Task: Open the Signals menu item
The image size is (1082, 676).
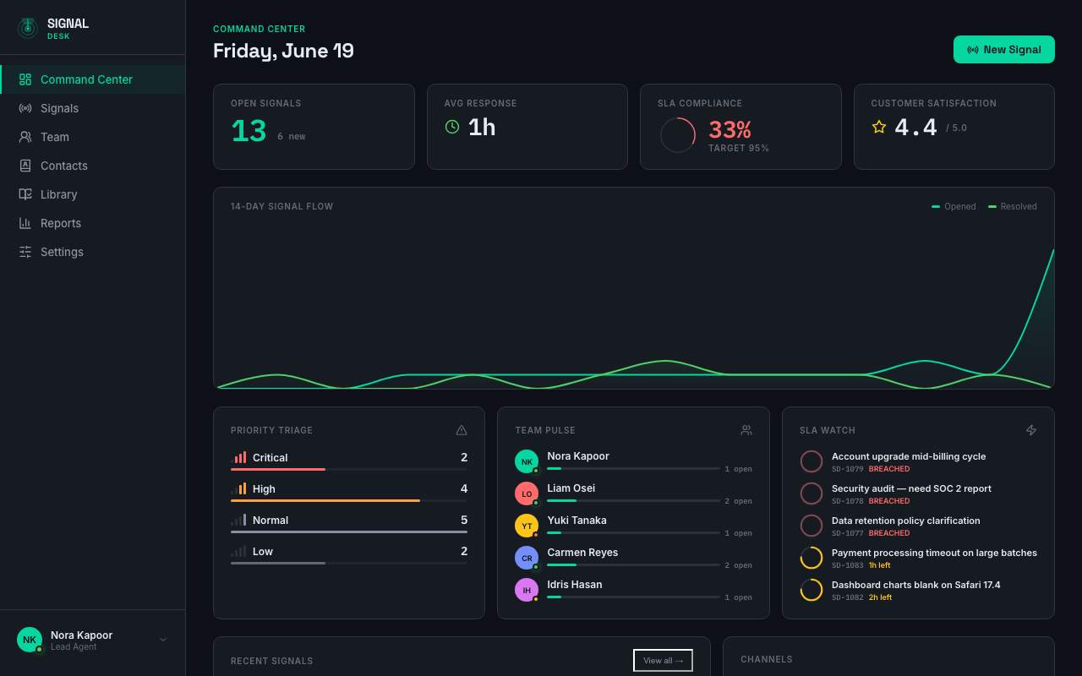Action: tap(93, 108)
